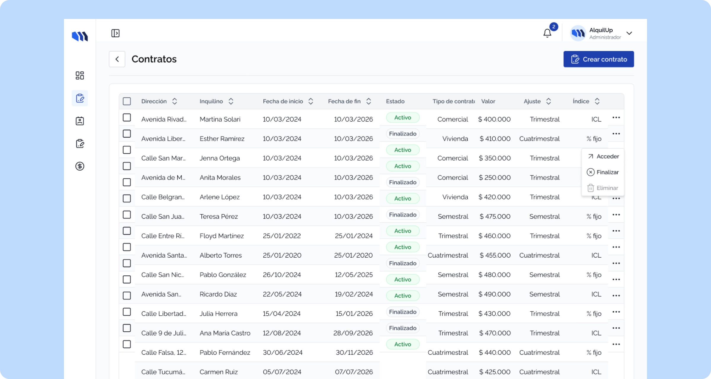Expand the AlquilUp account dropdown chevron
Screen dimensions: 711x379
[629, 33]
